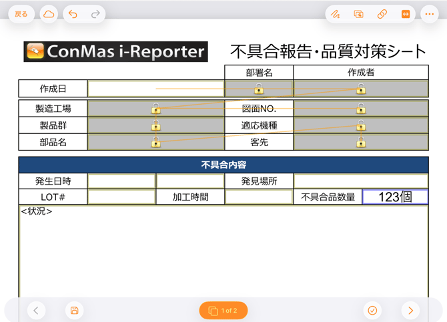Tap the 不具合品数量 field showing 123個
The height and width of the screenshot is (322, 447).
tap(395, 197)
